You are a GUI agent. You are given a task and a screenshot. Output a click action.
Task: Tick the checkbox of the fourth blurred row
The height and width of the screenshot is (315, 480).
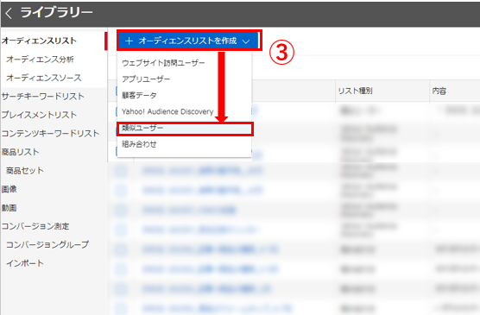click(x=121, y=171)
